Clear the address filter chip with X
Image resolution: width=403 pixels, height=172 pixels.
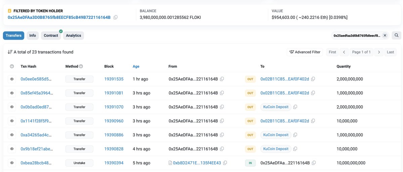click(x=385, y=35)
